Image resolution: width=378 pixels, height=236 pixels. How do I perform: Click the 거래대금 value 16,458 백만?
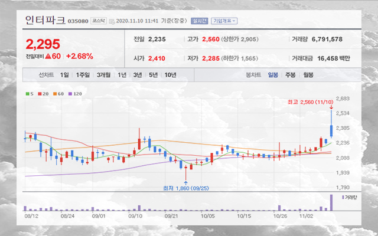point(333,58)
